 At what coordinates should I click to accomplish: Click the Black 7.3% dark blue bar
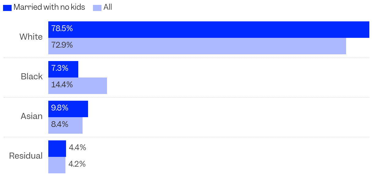pyautogui.click(x=63, y=69)
